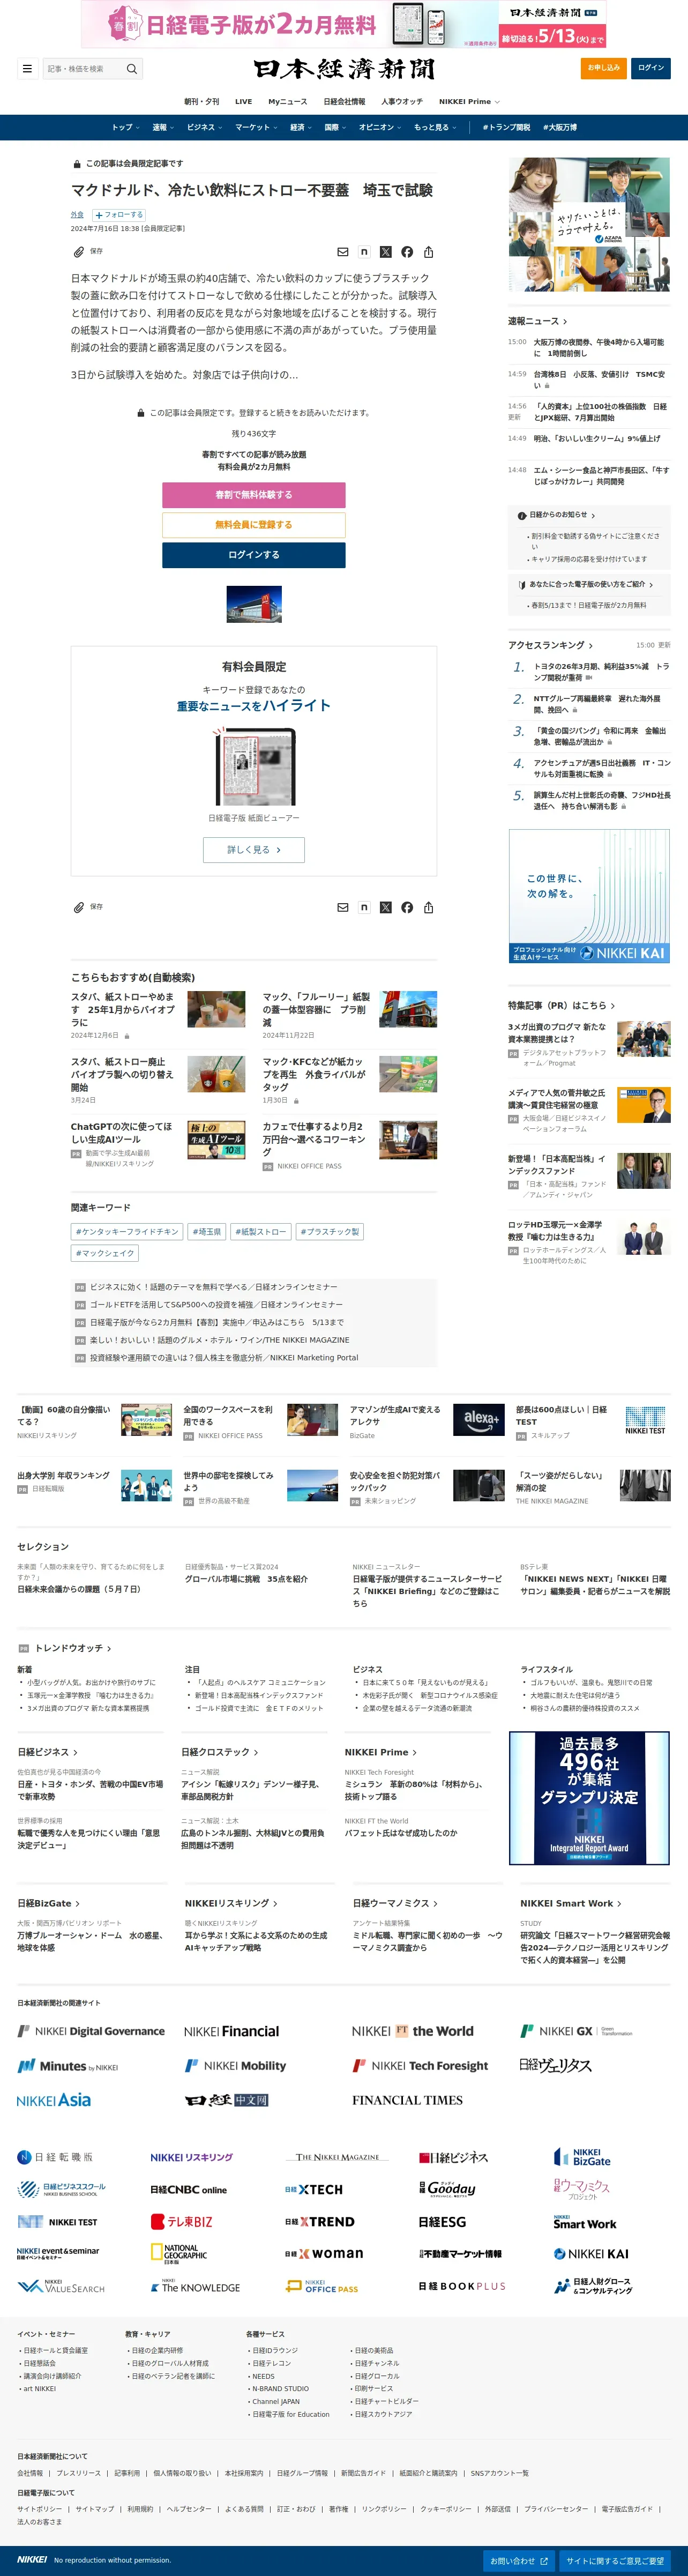Click お問い合わせ footer button
Image resolution: width=688 pixels, height=2576 pixels.
pos(518,2560)
